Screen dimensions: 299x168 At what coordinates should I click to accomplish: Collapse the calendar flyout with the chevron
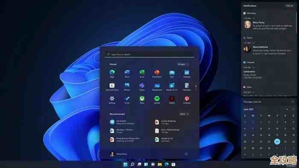pos(293,102)
